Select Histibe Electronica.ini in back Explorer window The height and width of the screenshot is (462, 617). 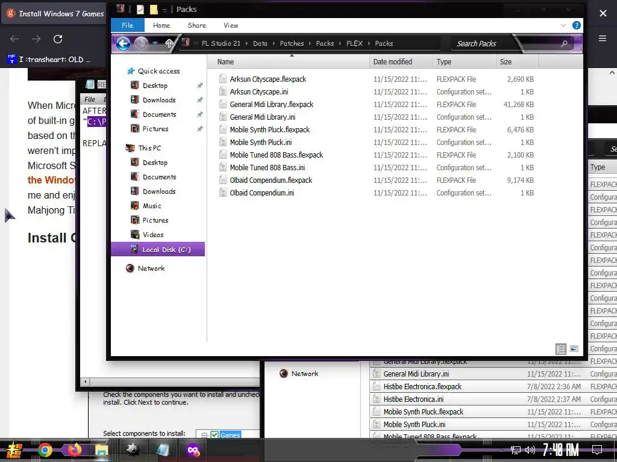click(413, 399)
